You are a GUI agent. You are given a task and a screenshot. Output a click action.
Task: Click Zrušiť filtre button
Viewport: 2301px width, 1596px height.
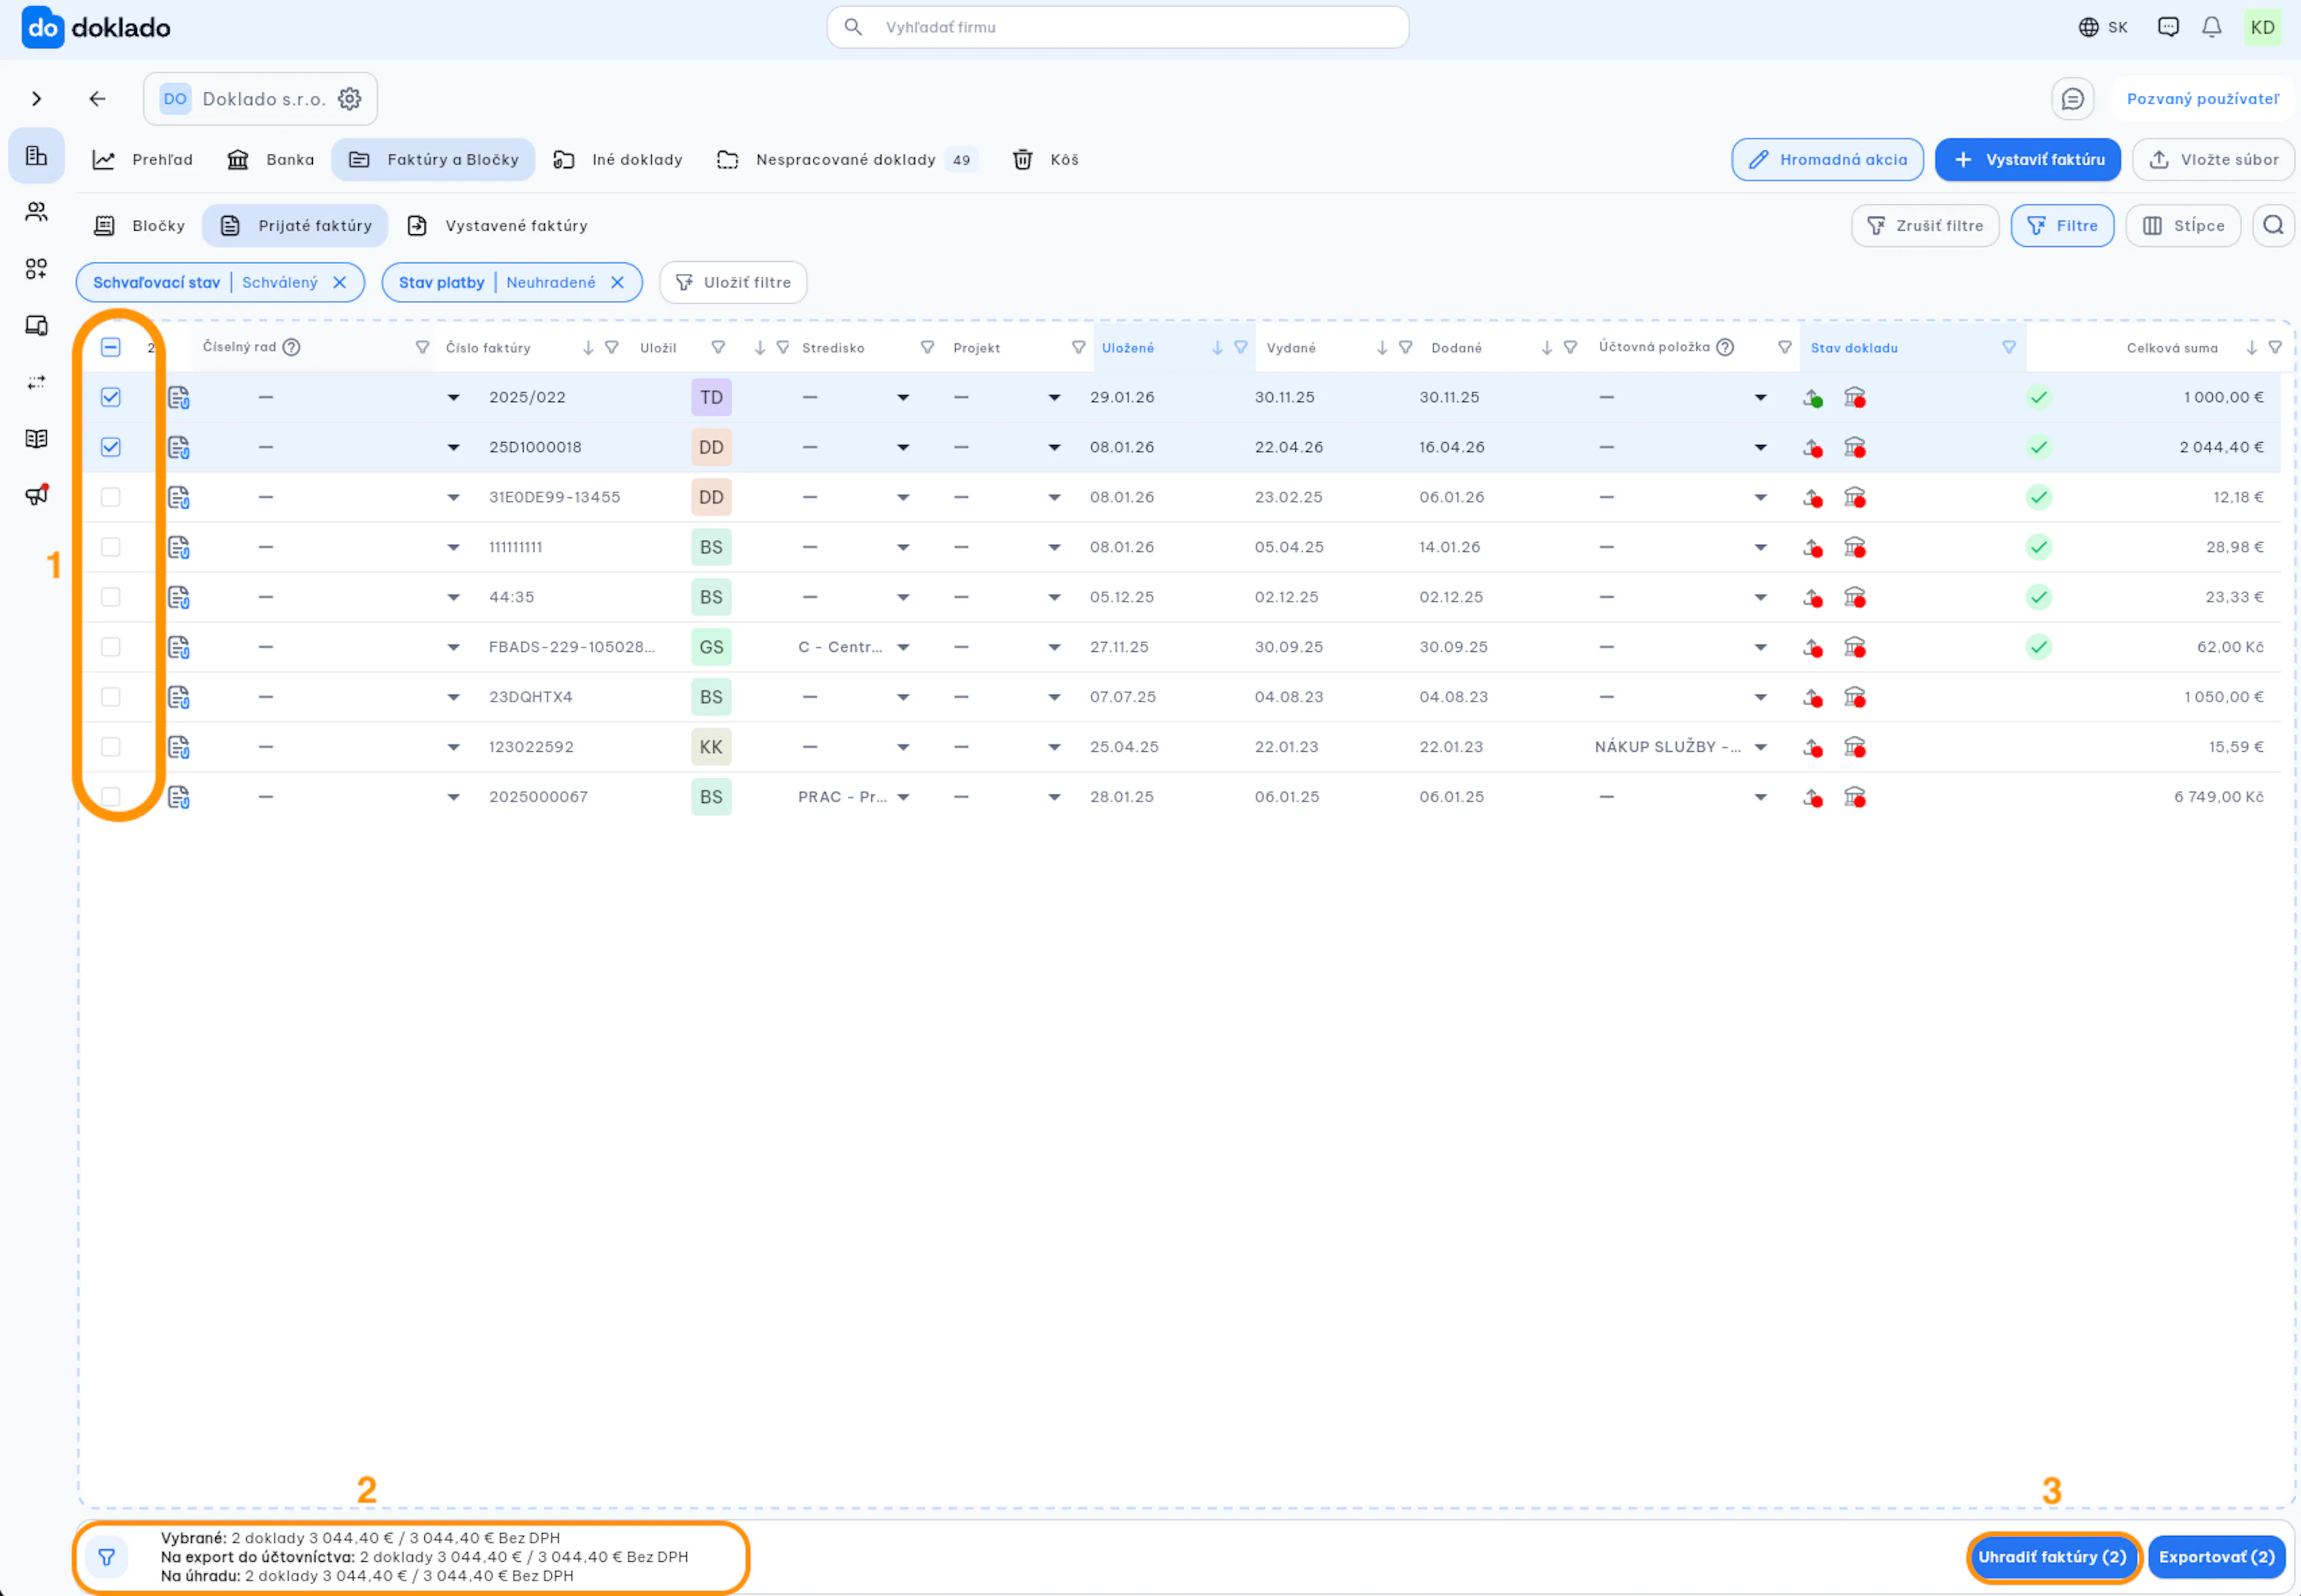click(x=1924, y=226)
